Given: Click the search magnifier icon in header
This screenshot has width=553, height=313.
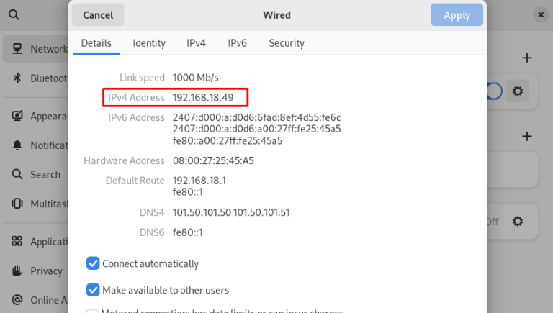Looking at the screenshot, I should point(14,14).
